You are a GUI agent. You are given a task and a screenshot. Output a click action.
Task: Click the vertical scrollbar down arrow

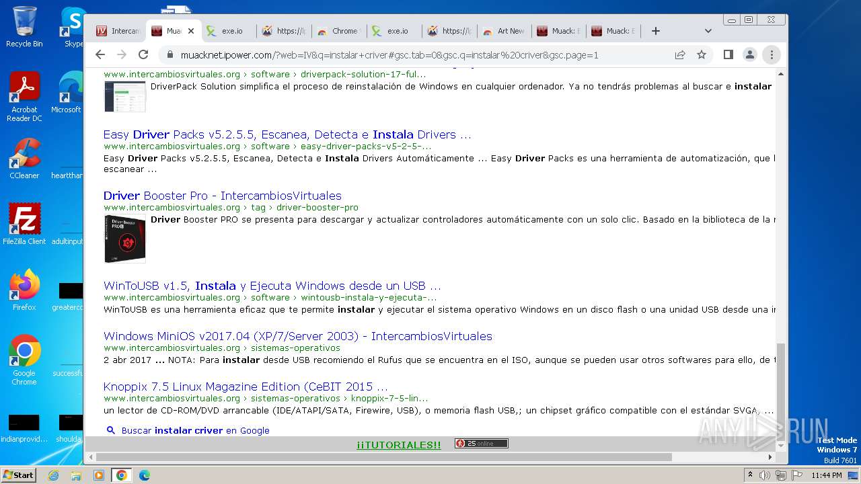[x=781, y=446]
